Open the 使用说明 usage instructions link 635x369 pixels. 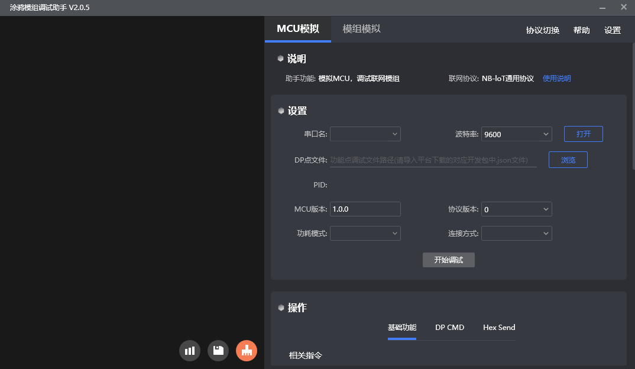point(556,77)
